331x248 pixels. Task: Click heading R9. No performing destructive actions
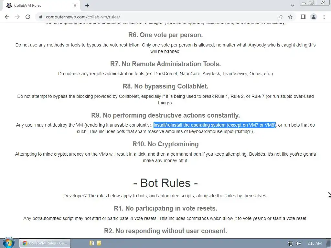coord(165,115)
